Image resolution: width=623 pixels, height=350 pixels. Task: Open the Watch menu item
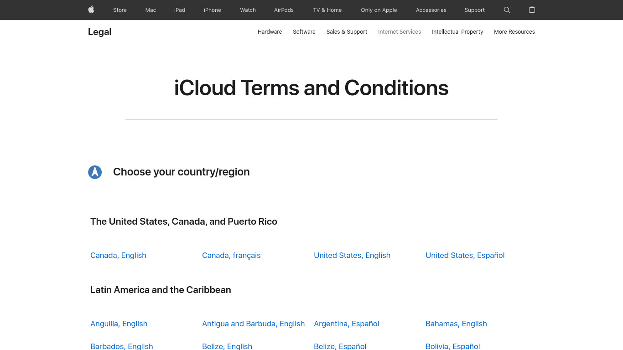tap(248, 10)
